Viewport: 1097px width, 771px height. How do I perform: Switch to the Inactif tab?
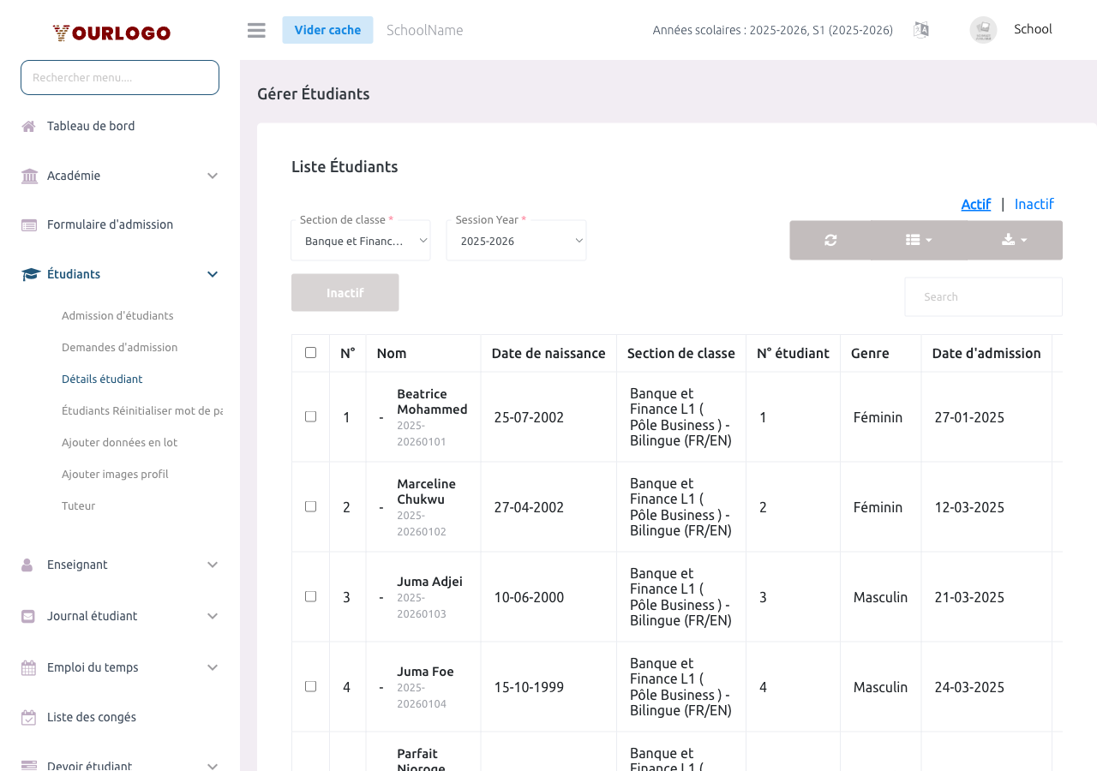1034,204
